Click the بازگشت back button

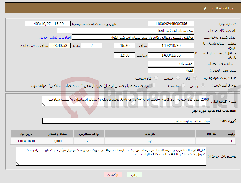pos(113,175)
